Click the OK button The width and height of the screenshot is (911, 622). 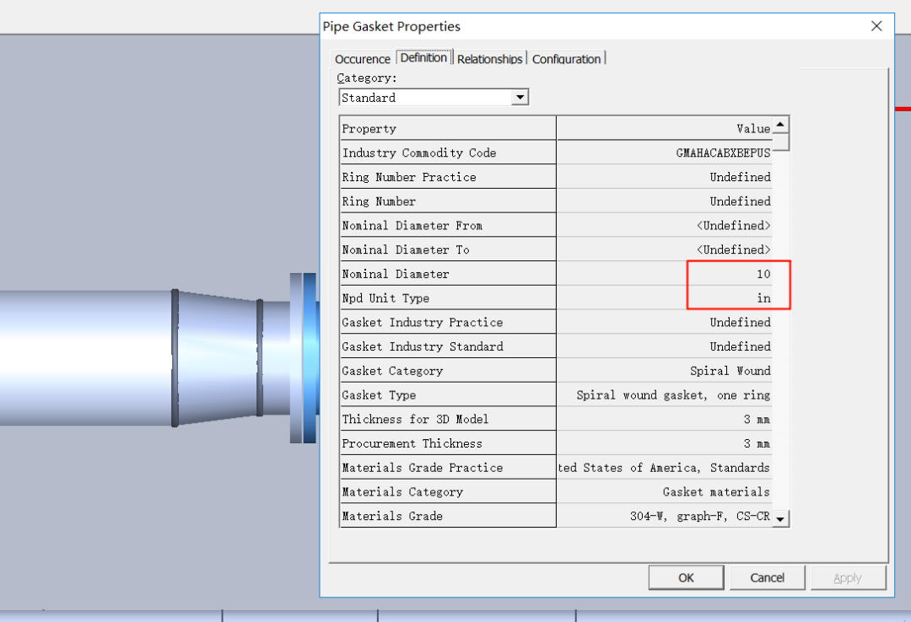pyautogui.click(x=686, y=578)
